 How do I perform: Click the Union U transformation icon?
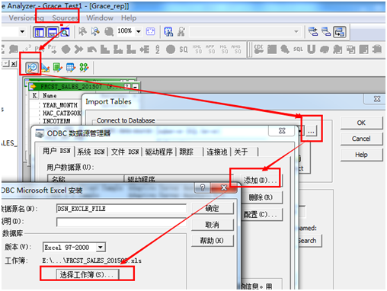coord(311,49)
